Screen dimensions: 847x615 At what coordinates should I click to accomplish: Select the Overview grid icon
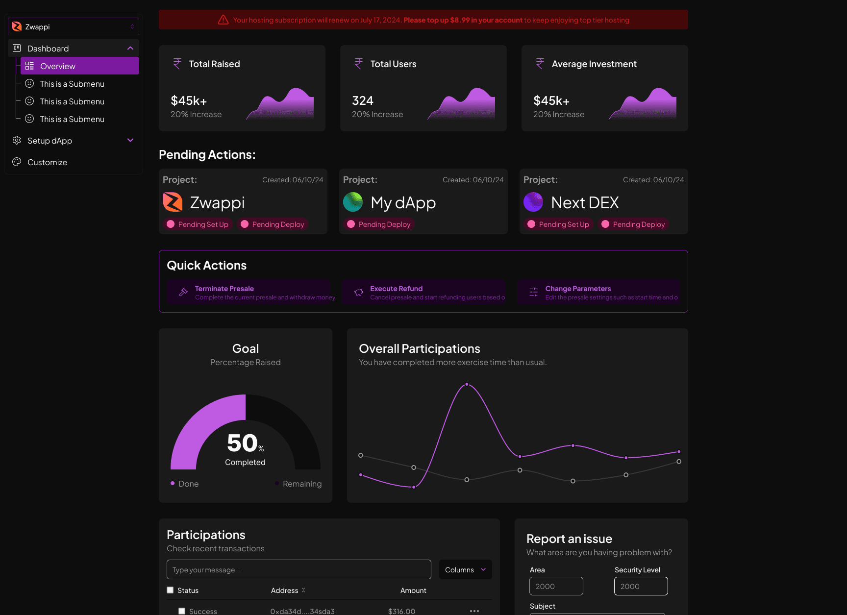pyautogui.click(x=30, y=66)
